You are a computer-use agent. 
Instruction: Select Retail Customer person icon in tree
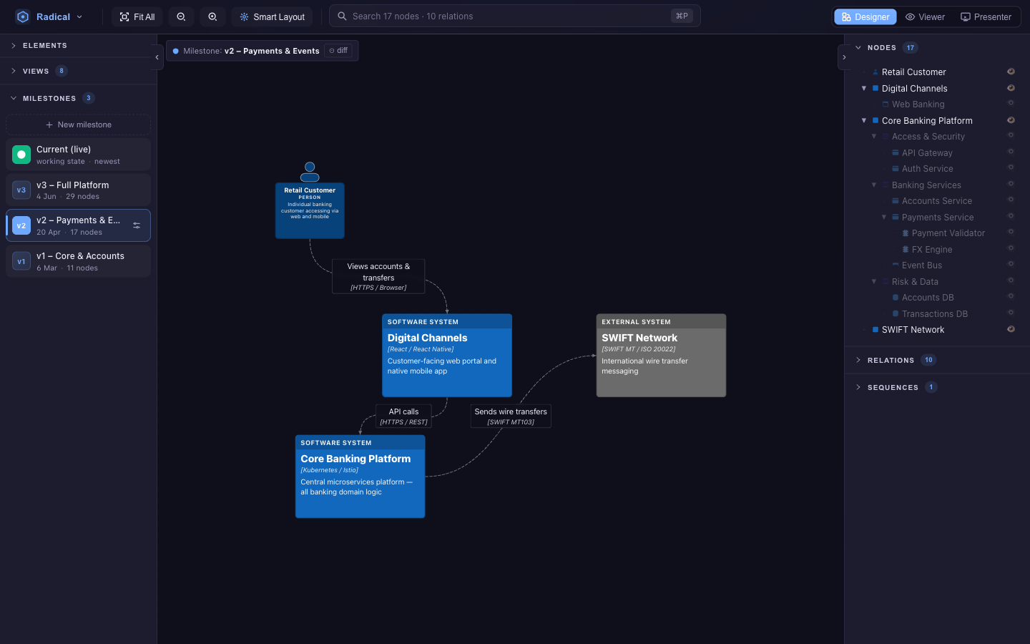pos(875,72)
